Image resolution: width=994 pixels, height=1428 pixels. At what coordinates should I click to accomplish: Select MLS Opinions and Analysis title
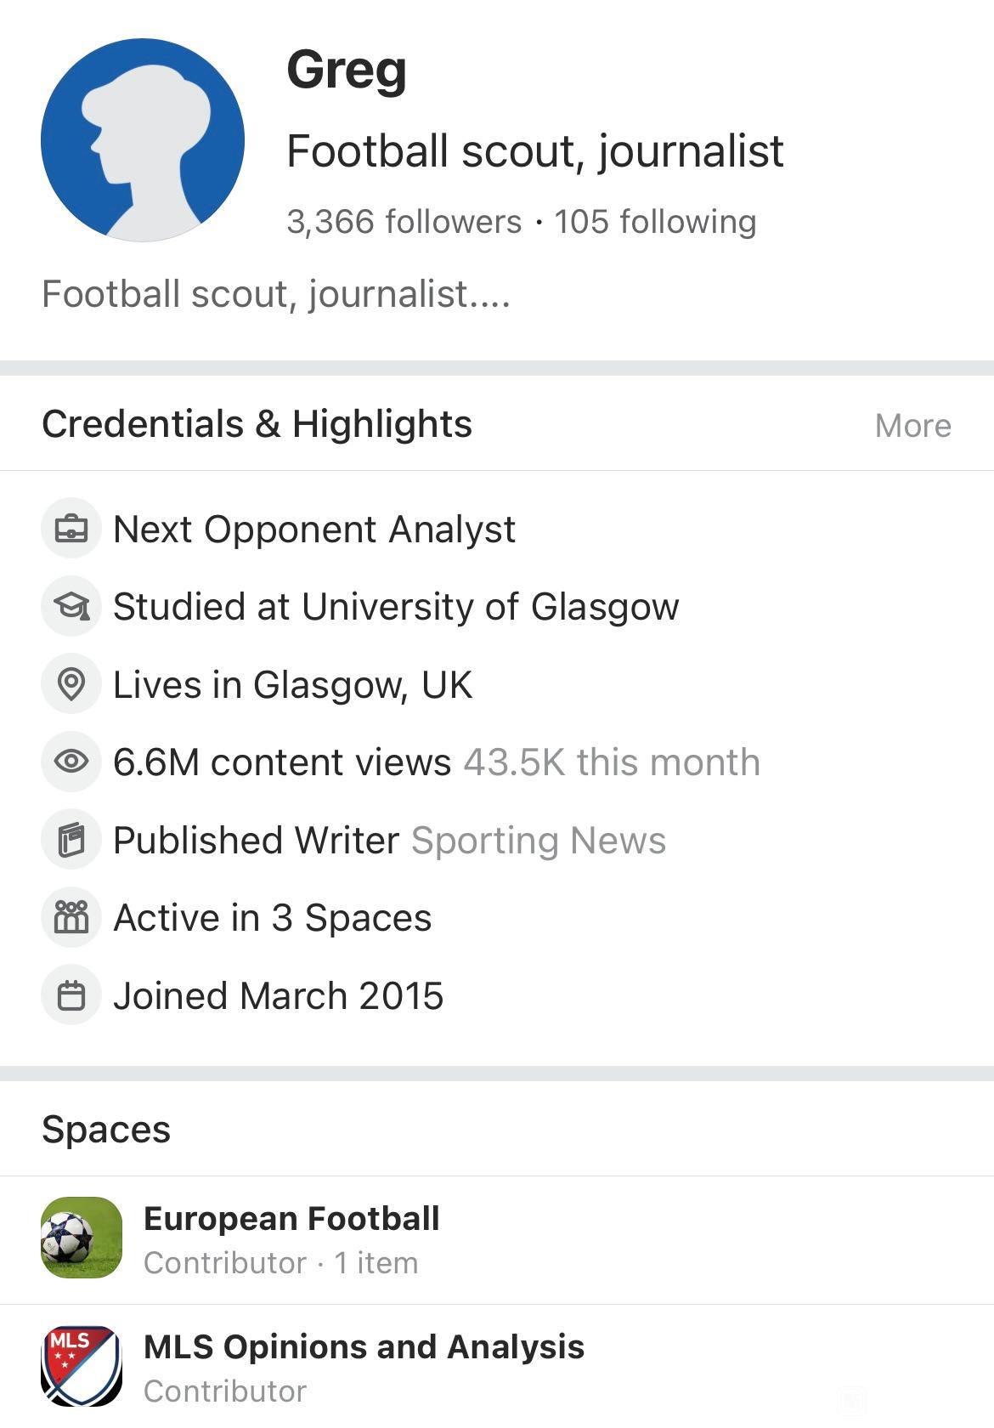coord(364,1347)
